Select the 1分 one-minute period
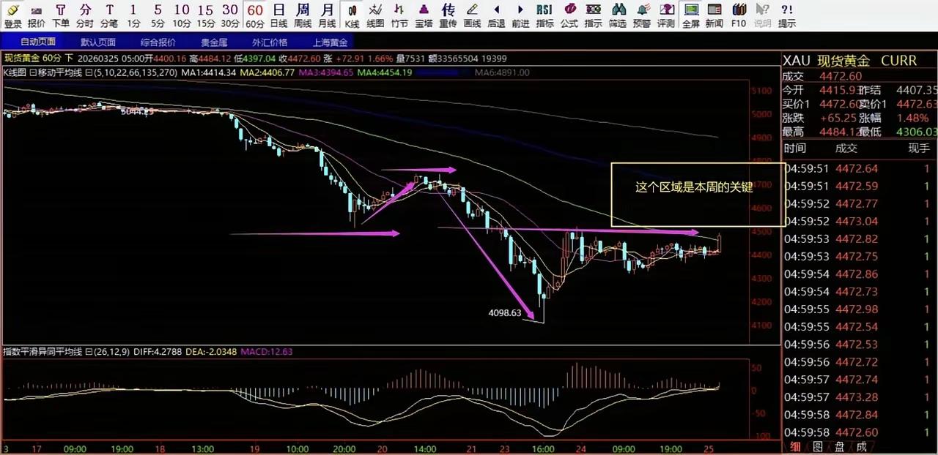 [x=133, y=15]
